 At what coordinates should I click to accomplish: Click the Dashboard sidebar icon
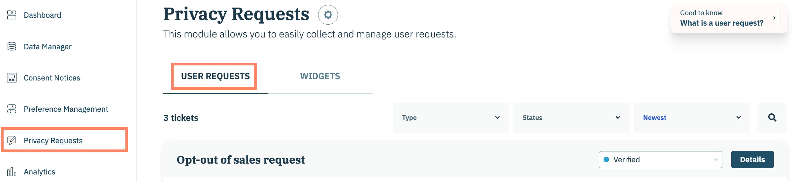coord(12,15)
